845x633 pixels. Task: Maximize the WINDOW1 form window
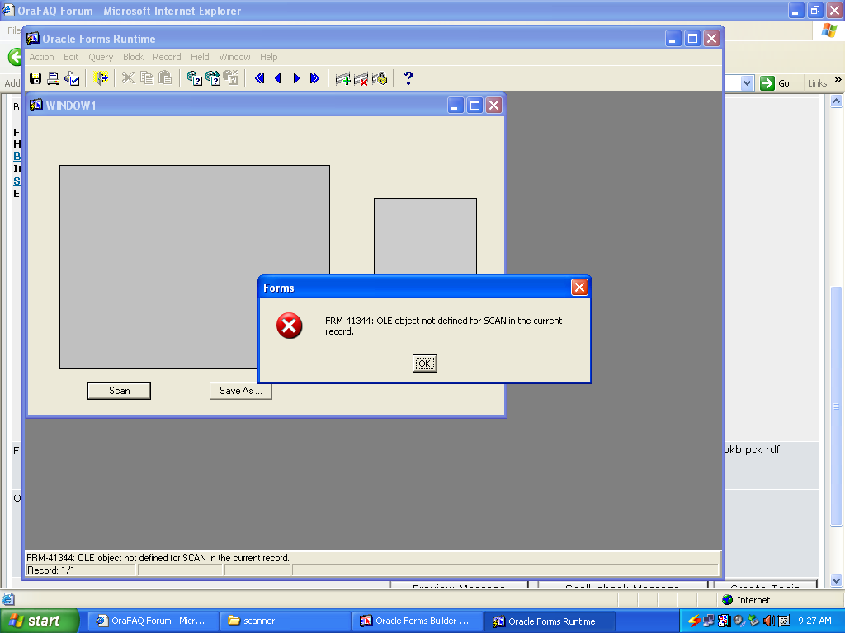coord(474,105)
